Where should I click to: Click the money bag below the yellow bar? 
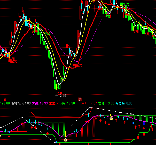click(66, 140)
